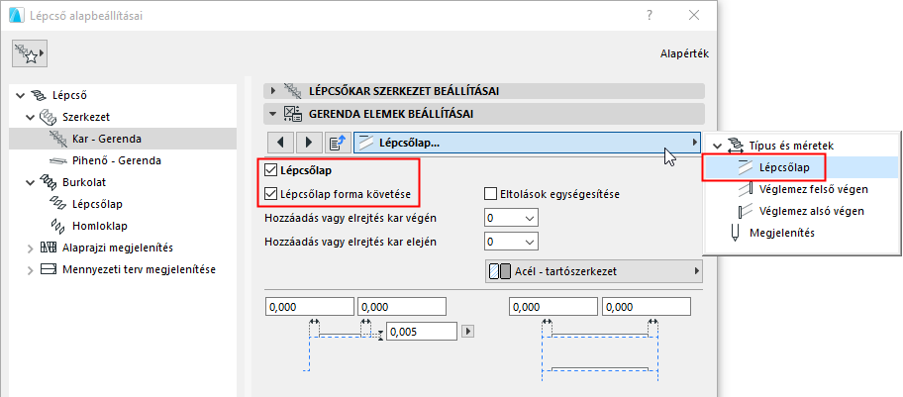
Task: Click the Szerkezet structure icon
Action: [x=50, y=117]
